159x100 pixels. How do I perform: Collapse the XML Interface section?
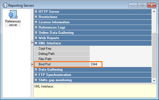[x=36, y=43]
